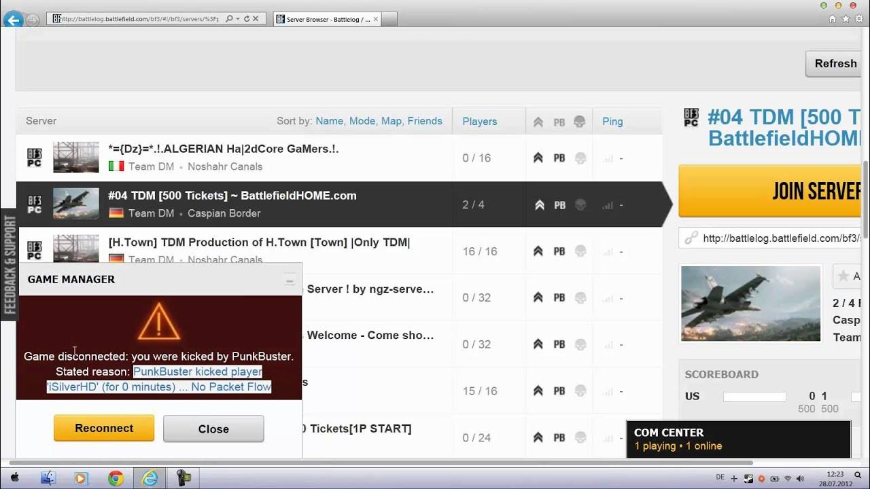Click the browser Back arrow button
This screenshot has width=870, height=489.
[x=13, y=20]
